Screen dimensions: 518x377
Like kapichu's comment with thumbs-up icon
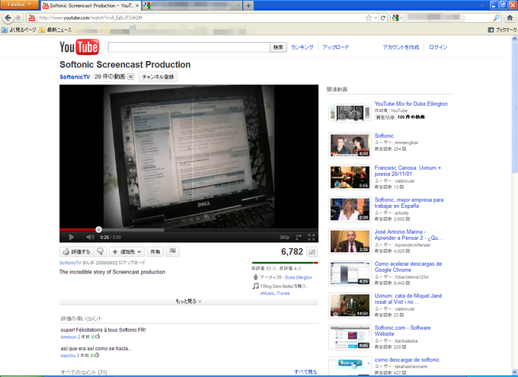[98, 355]
